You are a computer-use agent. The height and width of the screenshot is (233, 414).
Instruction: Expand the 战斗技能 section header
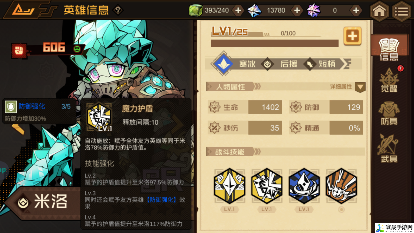click(230, 152)
